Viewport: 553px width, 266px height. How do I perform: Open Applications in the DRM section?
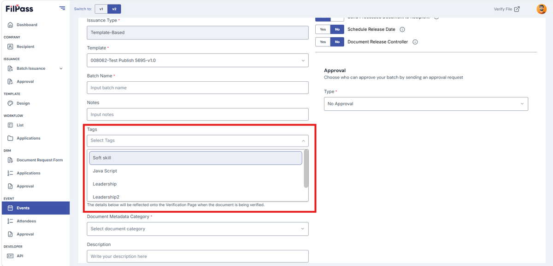coord(29,173)
